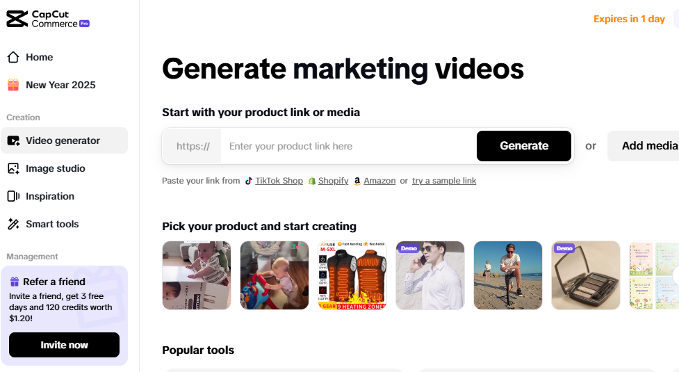Click the Amazon logo icon
Viewport: 679px width, 372px height.
(x=357, y=181)
